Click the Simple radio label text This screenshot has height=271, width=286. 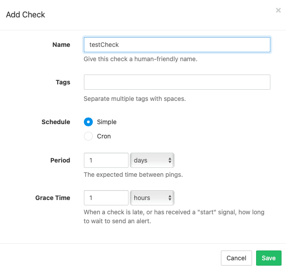click(107, 122)
